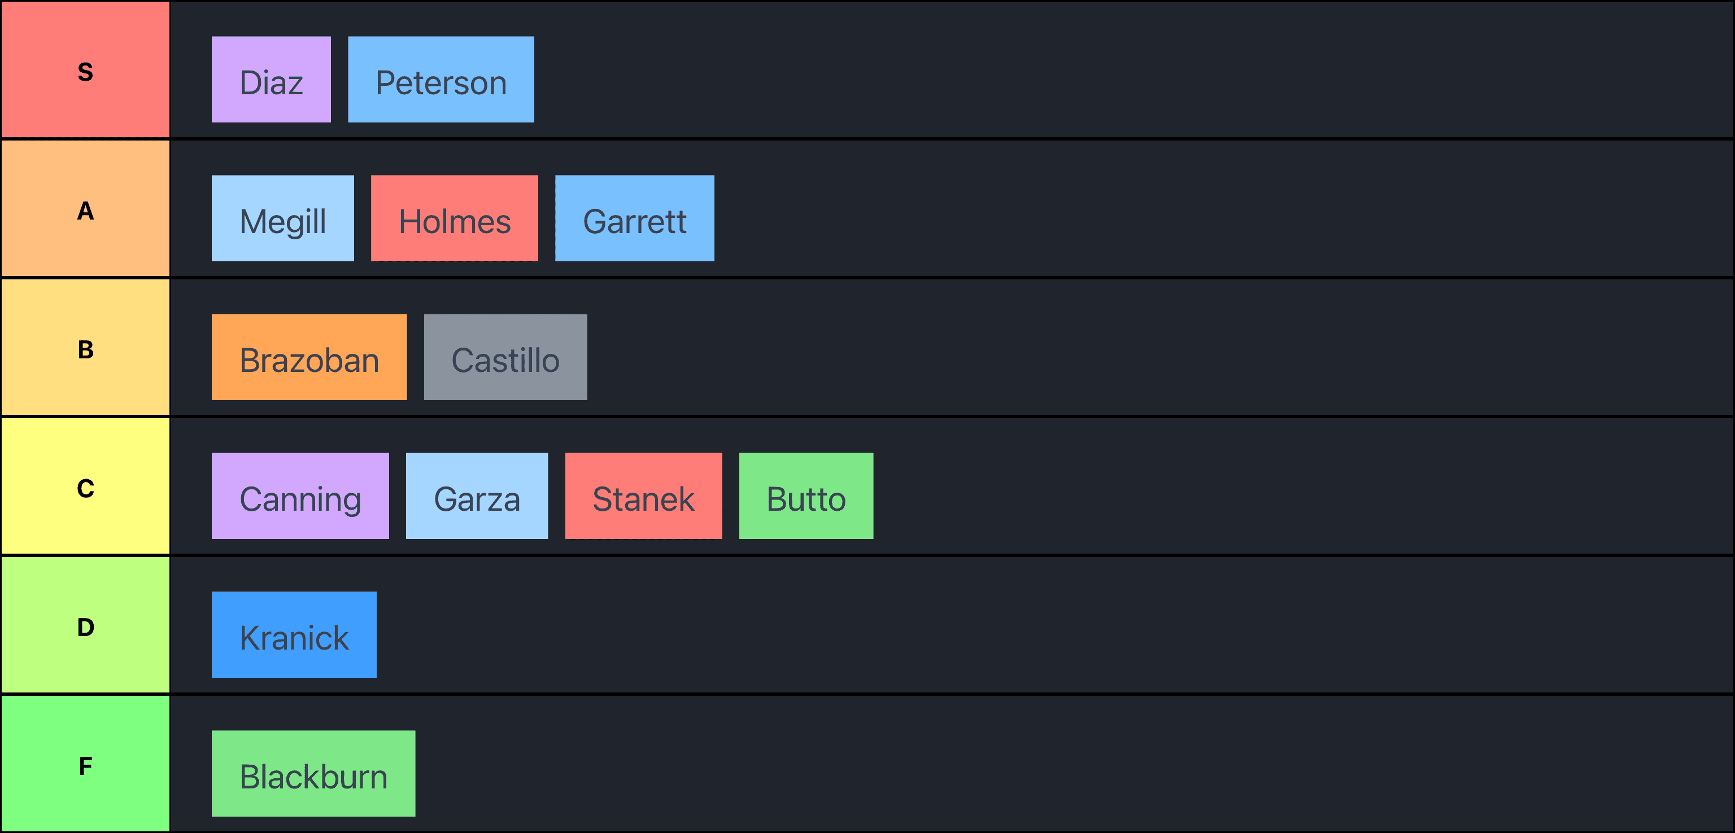Click the B tier label
The height and width of the screenshot is (833, 1735).
(85, 347)
